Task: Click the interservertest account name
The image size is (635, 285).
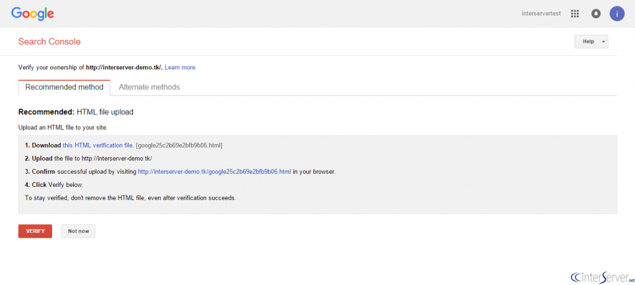Action: coord(541,14)
